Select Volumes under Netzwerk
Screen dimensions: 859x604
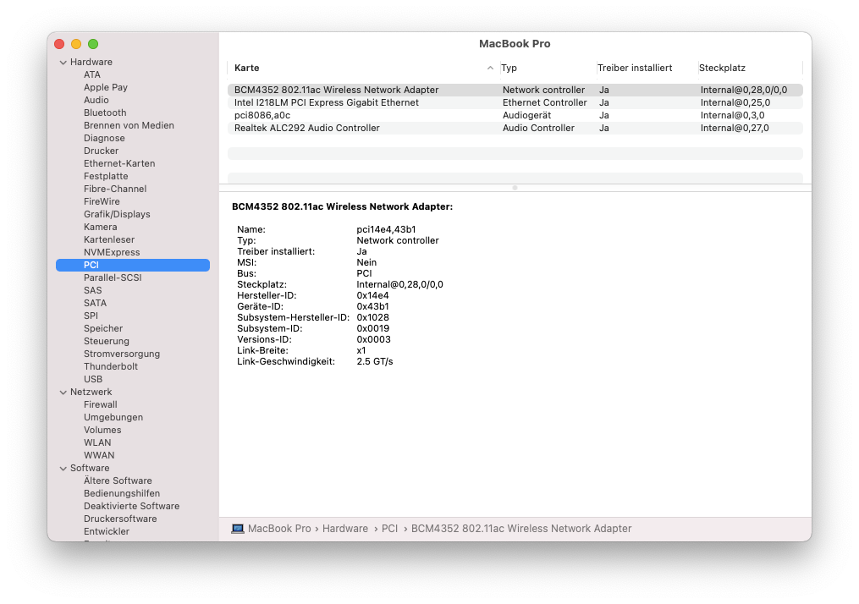coord(102,430)
